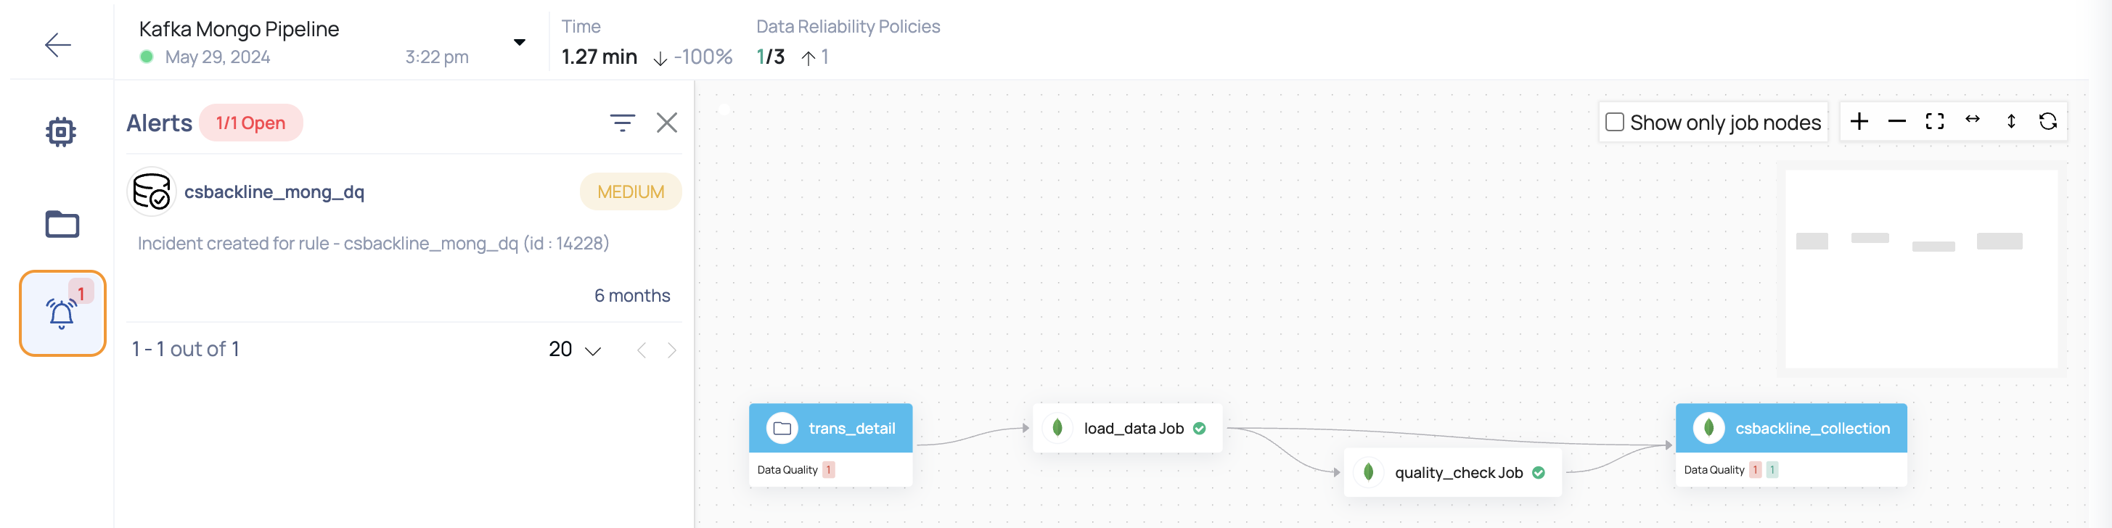Viewport: 2112px width, 528px height.
Task: Close the Alerts panel
Action: 668,123
